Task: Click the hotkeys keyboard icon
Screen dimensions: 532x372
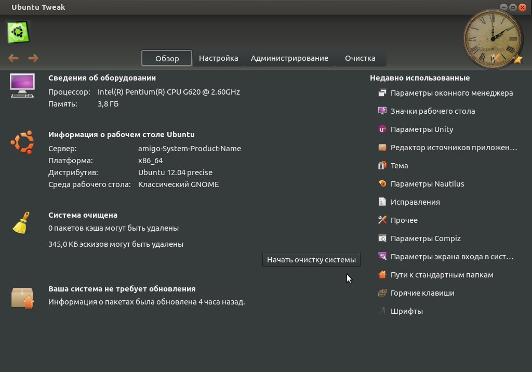Action: click(382, 293)
